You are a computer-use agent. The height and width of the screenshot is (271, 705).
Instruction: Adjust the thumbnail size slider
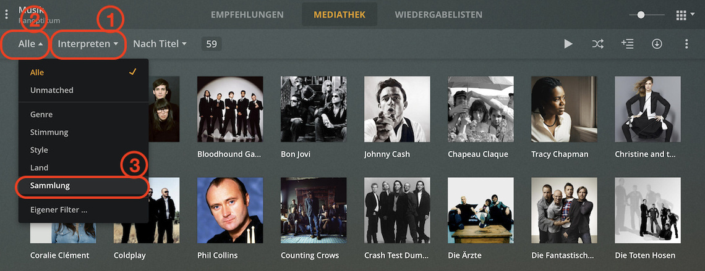tap(646, 15)
